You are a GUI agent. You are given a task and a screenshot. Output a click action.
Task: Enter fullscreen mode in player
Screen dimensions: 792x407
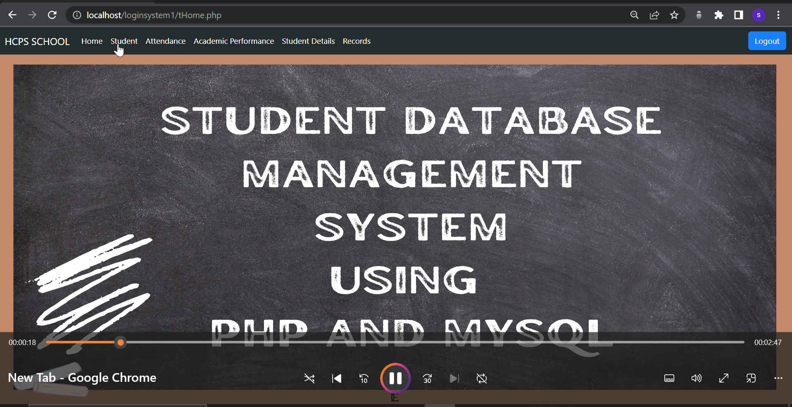(724, 378)
